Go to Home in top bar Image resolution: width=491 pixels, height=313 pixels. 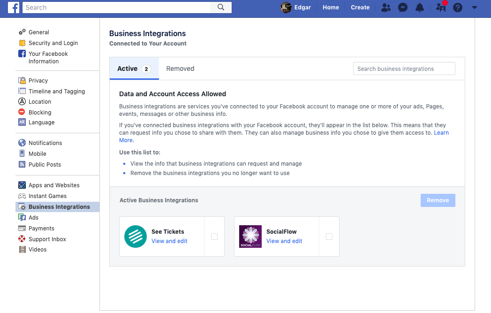[331, 7]
